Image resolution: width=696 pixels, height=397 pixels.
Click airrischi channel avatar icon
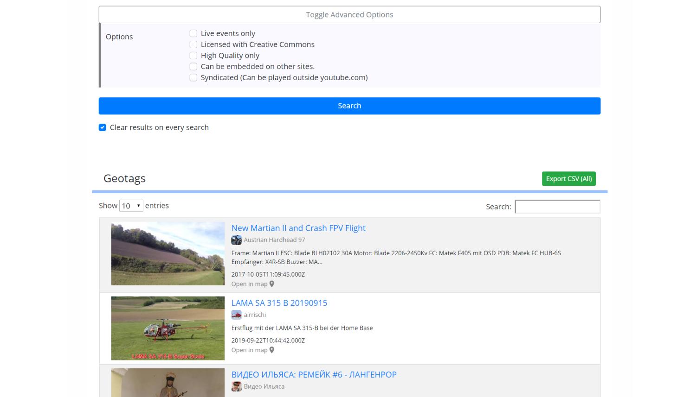click(x=236, y=315)
